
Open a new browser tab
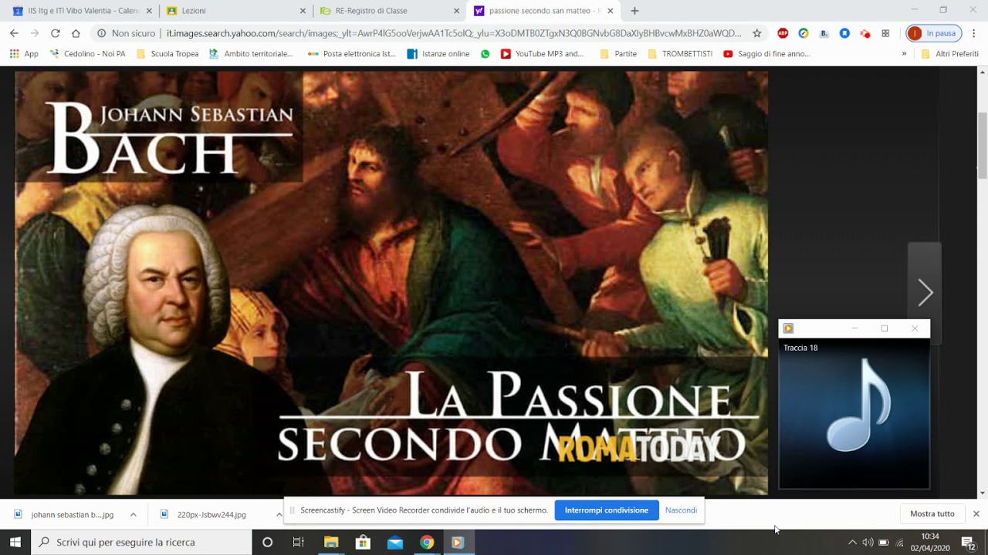[x=634, y=11]
